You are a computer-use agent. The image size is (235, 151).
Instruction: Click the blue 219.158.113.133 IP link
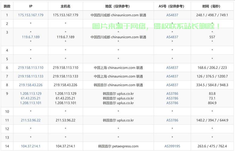click(31, 76)
